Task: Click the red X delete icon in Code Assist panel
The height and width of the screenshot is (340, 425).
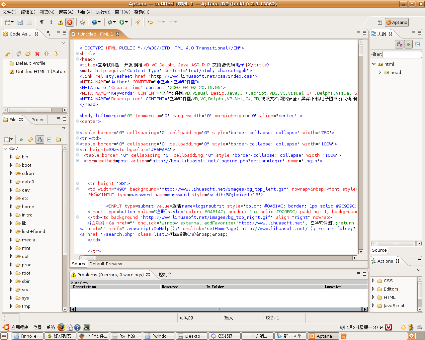Action: click(x=37, y=54)
